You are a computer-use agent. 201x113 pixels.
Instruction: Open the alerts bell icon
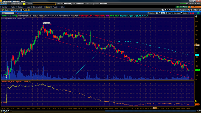tap(163, 10)
